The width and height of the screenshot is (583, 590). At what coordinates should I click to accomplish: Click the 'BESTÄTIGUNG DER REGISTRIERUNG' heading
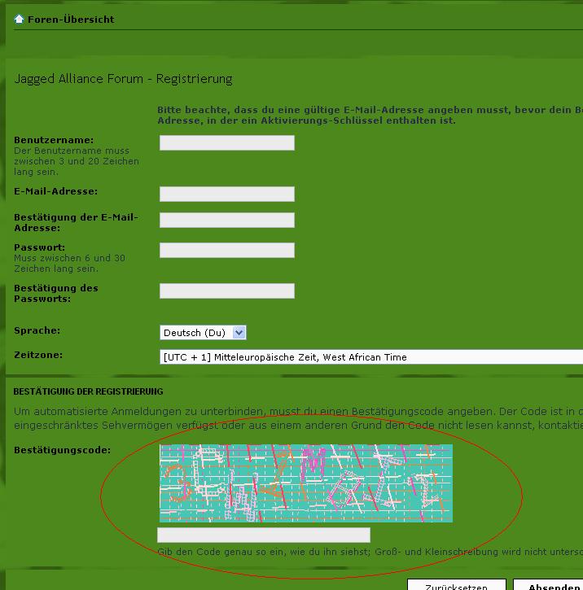tap(89, 391)
